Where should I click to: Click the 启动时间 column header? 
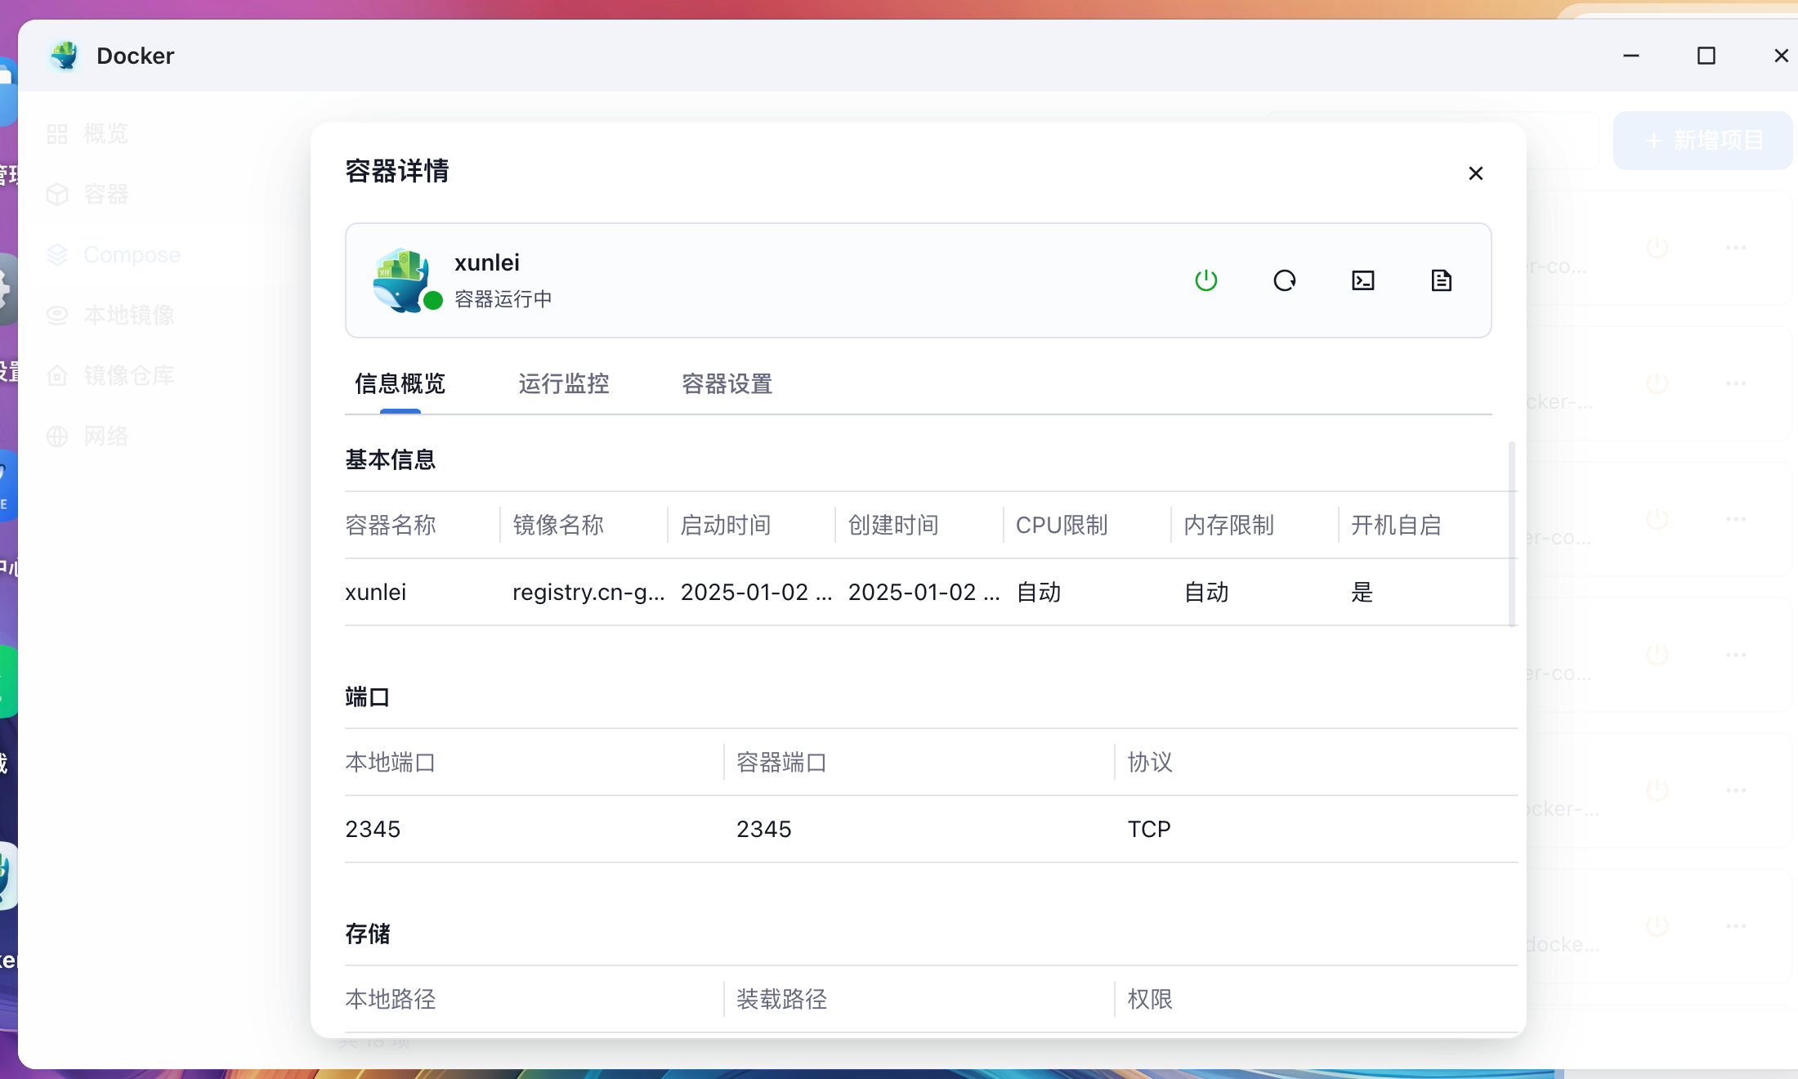click(726, 525)
